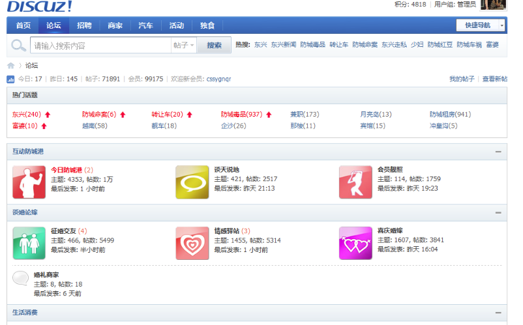
Task: Open the 独食 nav tab
Action: pyautogui.click(x=207, y=25)
